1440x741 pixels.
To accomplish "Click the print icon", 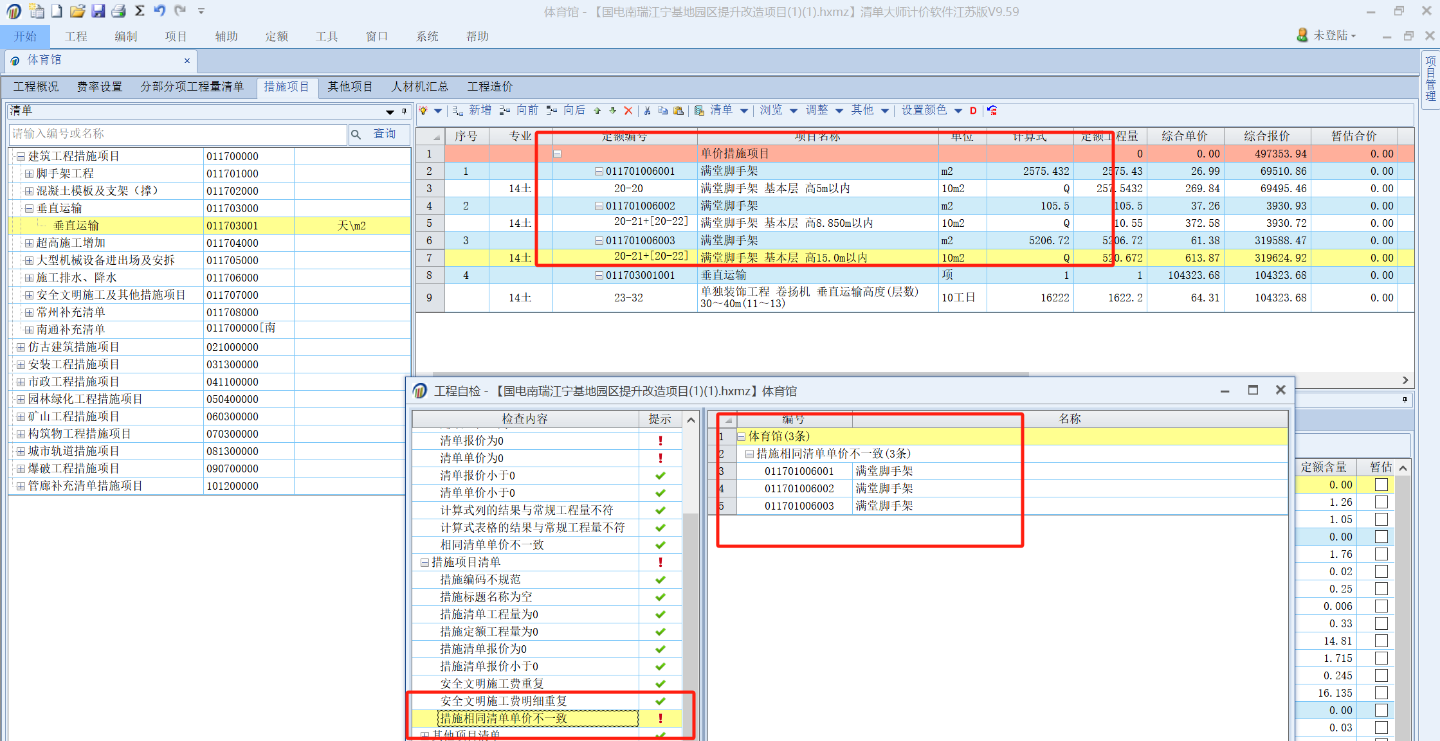I will point(118,11).
